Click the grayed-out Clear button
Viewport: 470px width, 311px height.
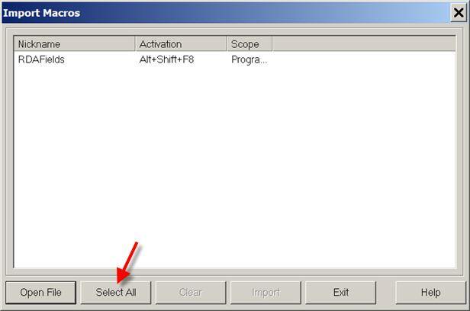pos(191,293)
